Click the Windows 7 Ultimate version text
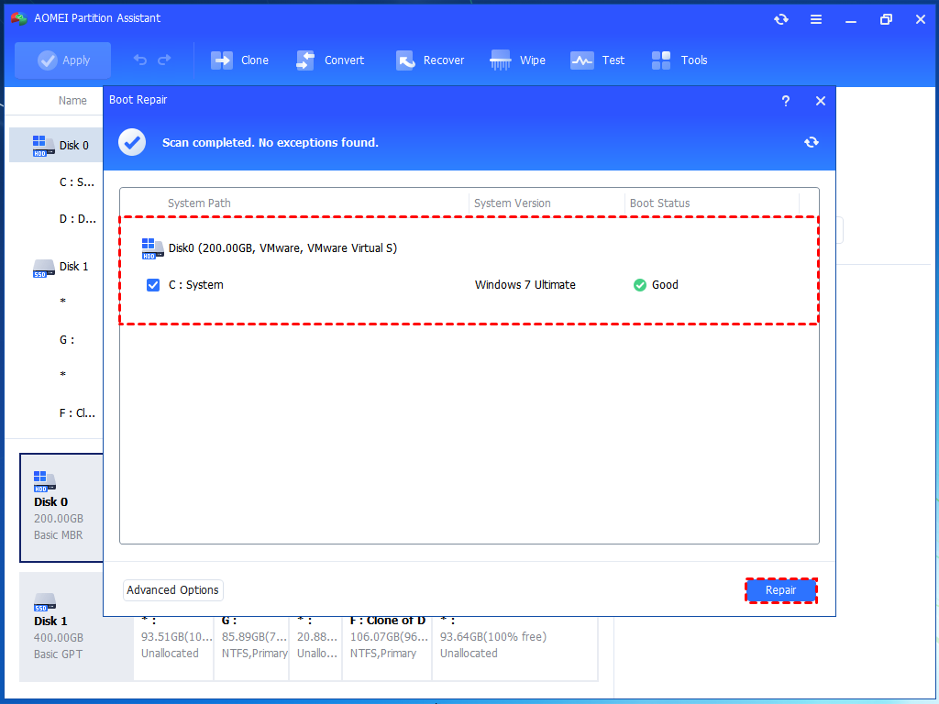939x704 pixels. (525, 285)
